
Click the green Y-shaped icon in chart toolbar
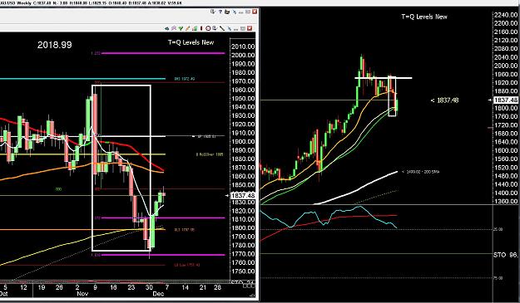point(181,28)
